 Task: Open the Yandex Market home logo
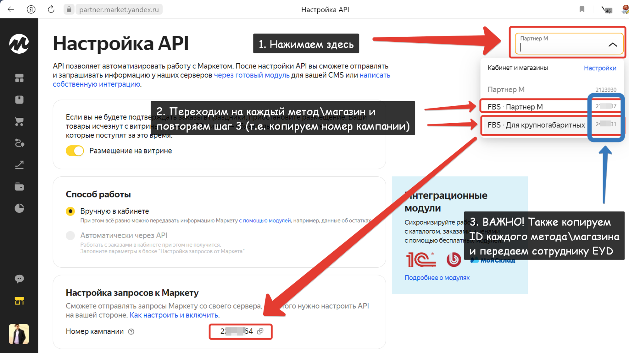point(19,45)
